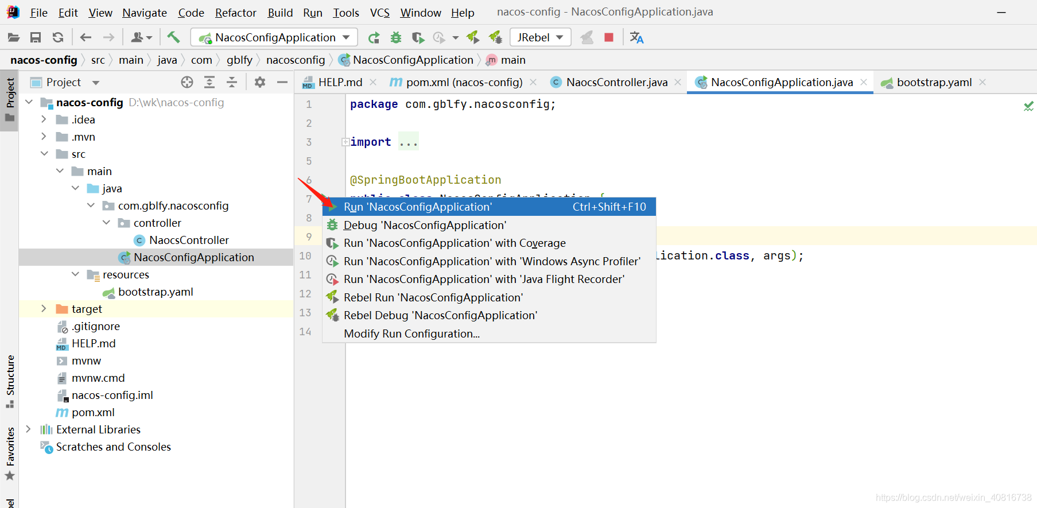Image resolution: width=1037 pixels, height=508 pixels.
Task: Select nacos-config.iml in project tree
Action: [x=112, y=395]
